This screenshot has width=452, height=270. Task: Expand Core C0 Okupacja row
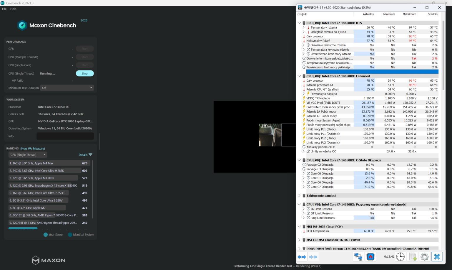tap(303, 173)
